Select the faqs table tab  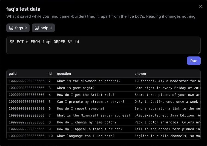pos(18,28)
